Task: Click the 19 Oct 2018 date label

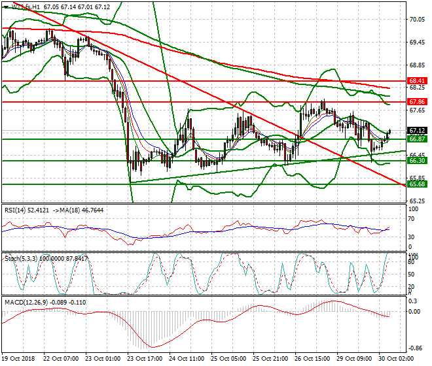Action: point(18,359)
